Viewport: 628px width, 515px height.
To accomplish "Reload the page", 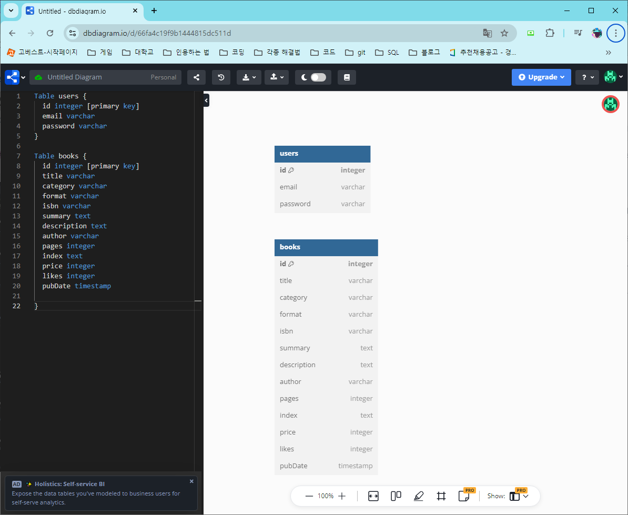I will [x=49, y=33].
